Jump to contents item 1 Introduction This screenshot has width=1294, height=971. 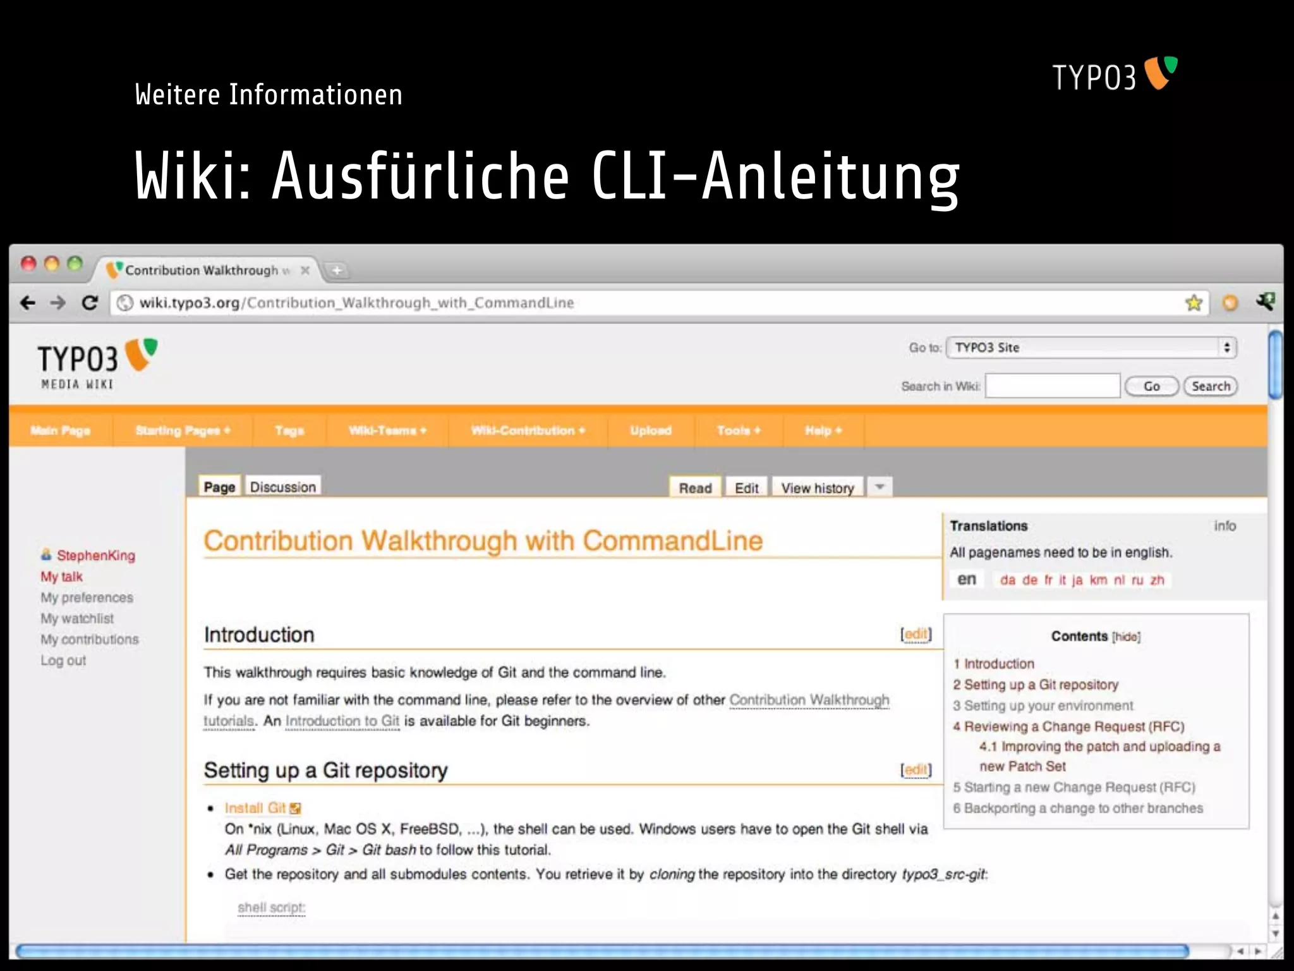994,664
